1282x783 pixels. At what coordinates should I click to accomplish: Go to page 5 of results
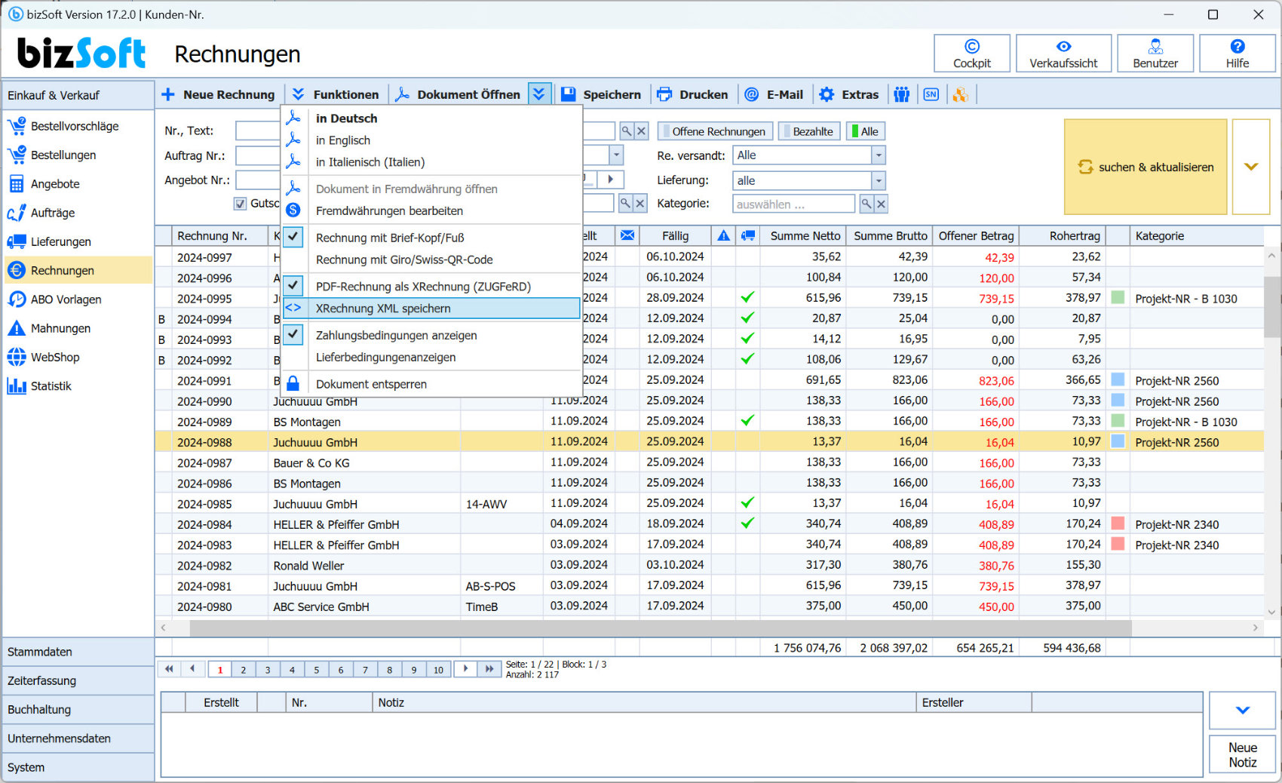(x=317, y=669)
